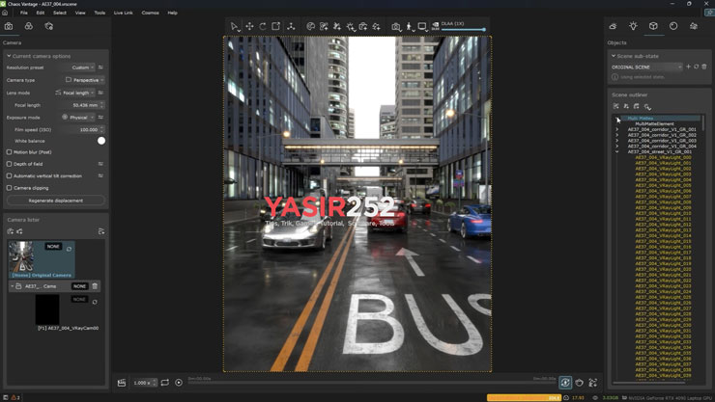This screenshot has height=402, width=715.
Task: Click import cameras icon at lister right
Action: pos(101,231)
